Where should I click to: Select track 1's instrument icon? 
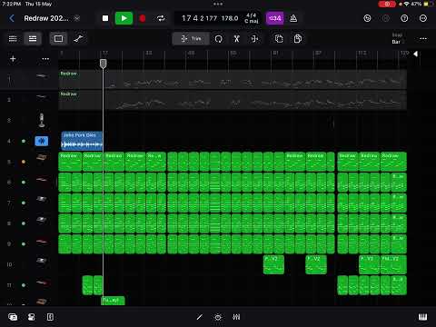[x=42, y=75]
